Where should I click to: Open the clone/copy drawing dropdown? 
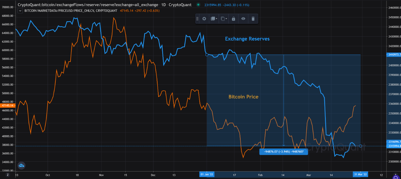tap(223, 19)
